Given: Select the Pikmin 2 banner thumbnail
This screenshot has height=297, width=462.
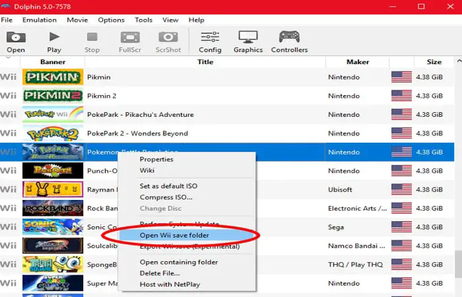Looking at the screenshot, I should pos(53,96).
